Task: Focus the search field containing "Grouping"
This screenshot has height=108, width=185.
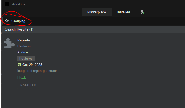Action: (78, 21)
